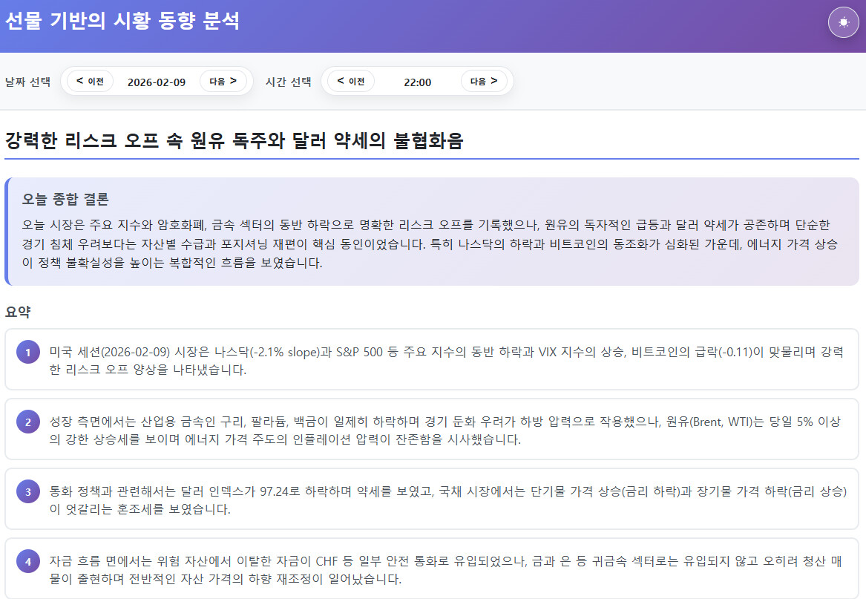This screenshot has width=866, height=599.
Task: Select the number 3 circle badge
Action: (28, 491)
